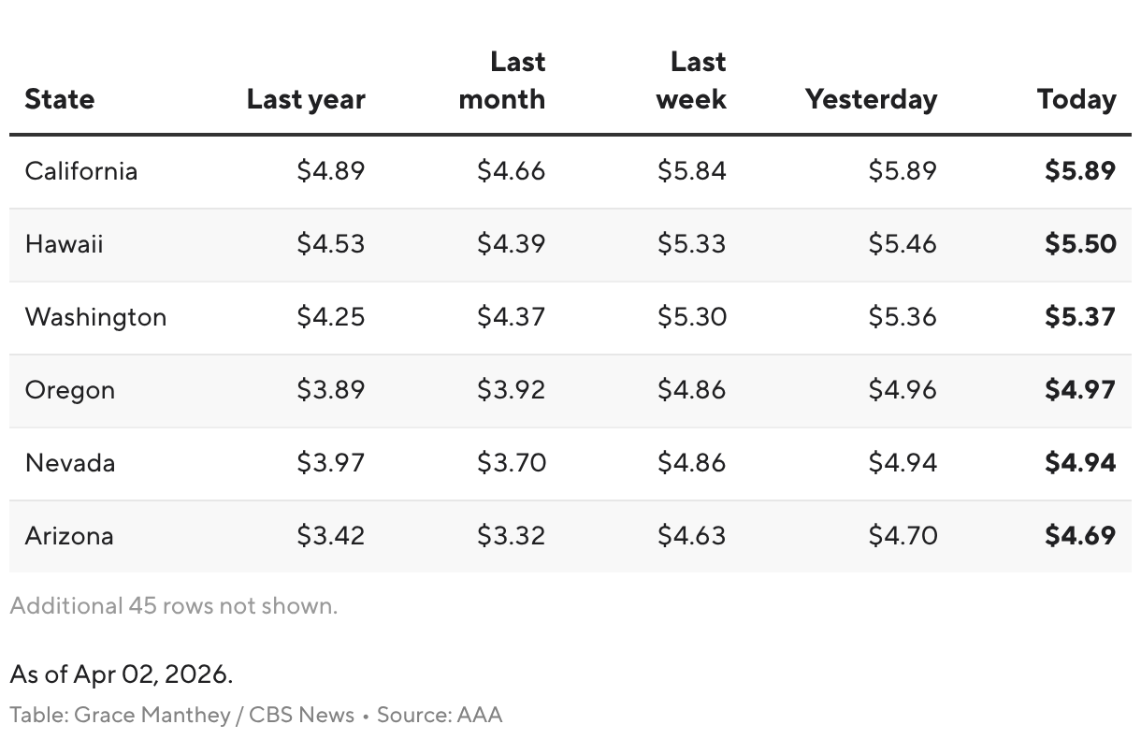Viewport: 1141px width, 739px height.
Task: Select Hawaii's Today price $5.50
Action: pos(1080,244)
